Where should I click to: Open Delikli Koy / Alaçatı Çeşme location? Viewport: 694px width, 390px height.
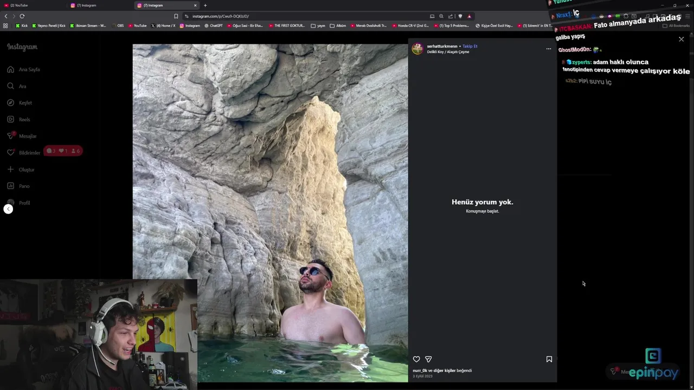[x=448, y=52]
